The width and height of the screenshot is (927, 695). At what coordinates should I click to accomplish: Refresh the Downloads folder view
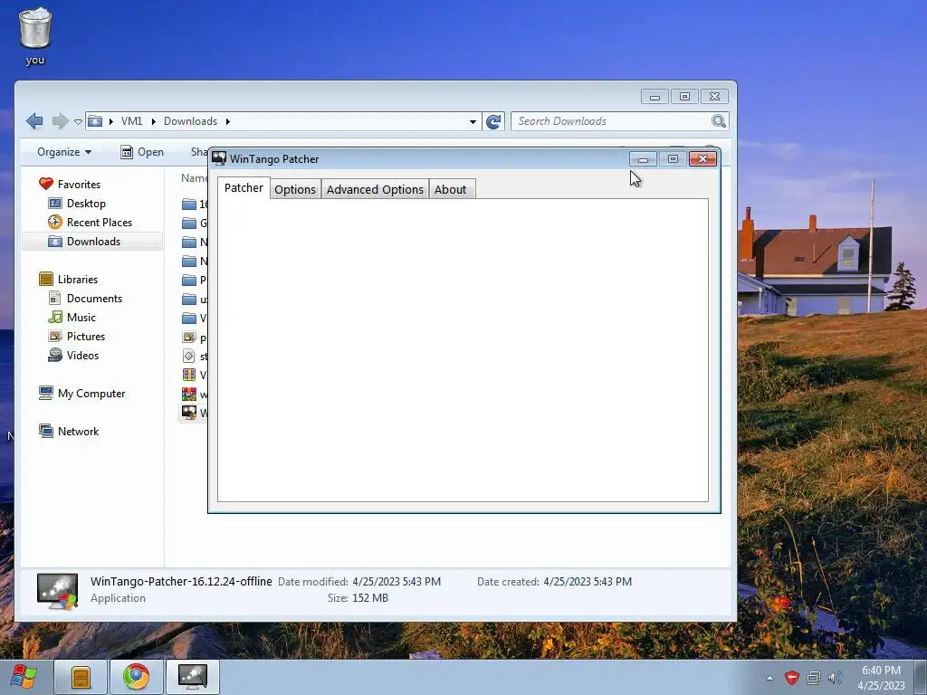point(493,121)
